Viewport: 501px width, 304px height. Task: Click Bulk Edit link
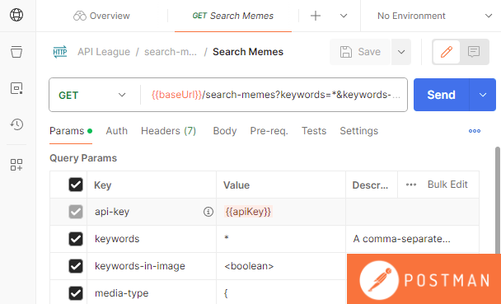(447, 185)
